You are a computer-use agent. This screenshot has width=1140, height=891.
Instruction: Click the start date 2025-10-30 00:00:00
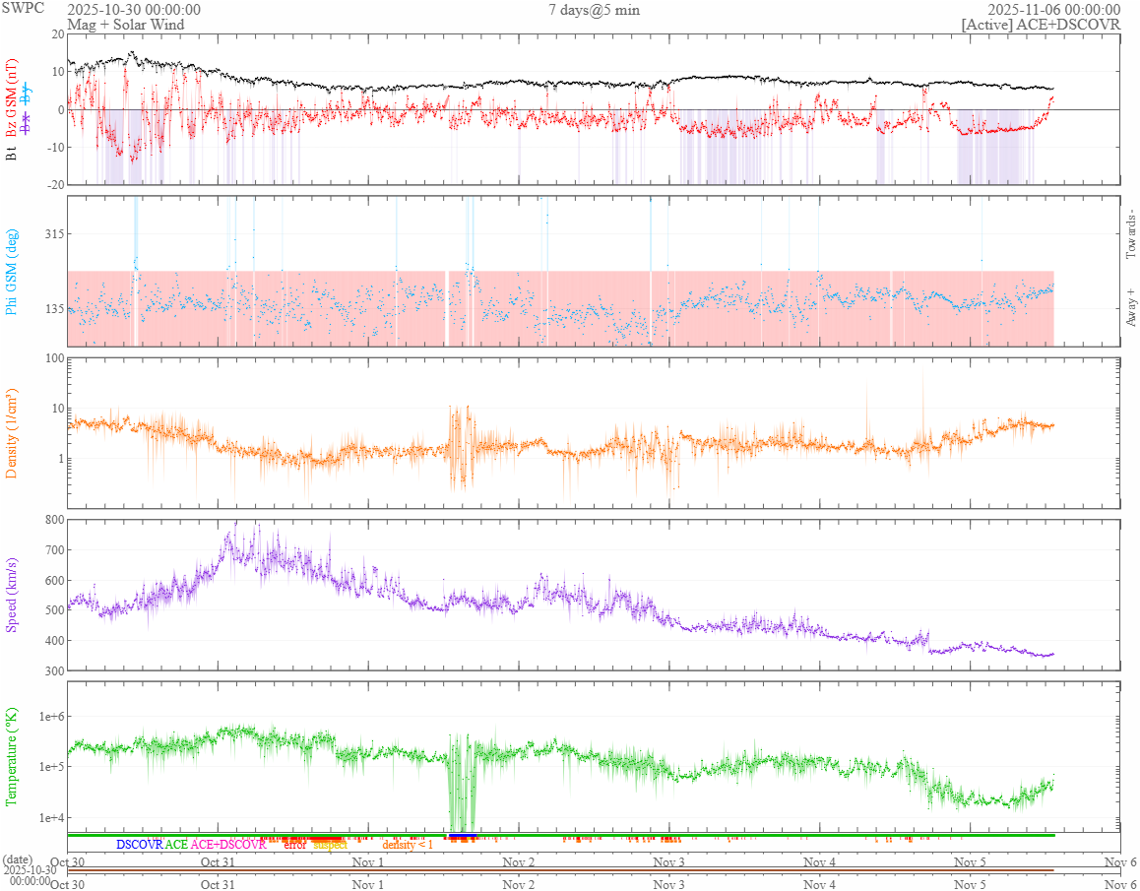click(134, 10)
